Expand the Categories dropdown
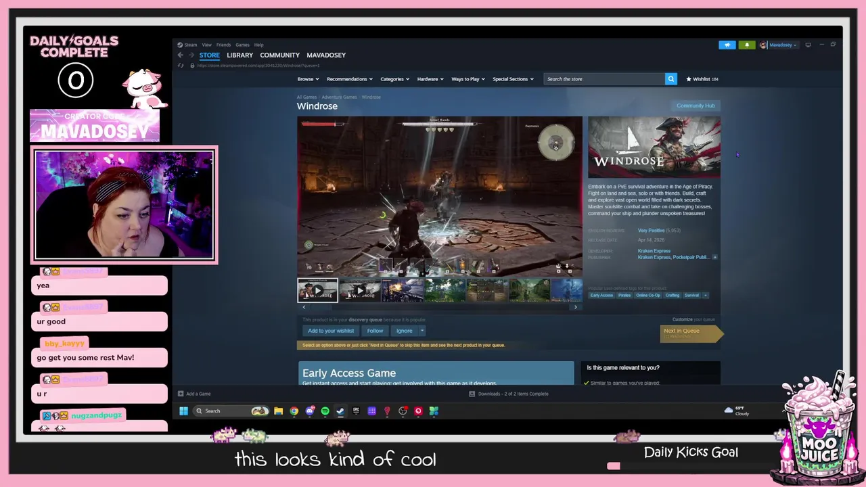 click(x=394, y=79)
